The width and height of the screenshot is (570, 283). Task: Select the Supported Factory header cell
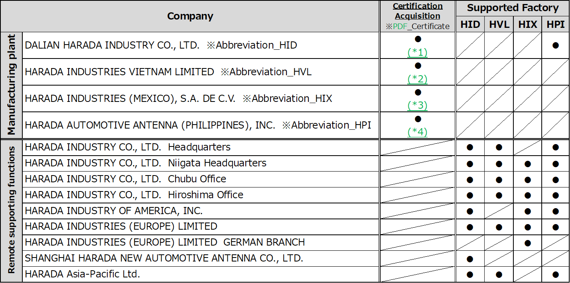pyautogui.click(x=513, y=8)
